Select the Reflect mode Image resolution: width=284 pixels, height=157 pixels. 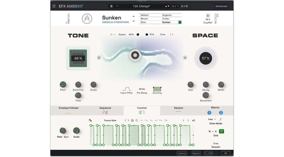(149, 15)
